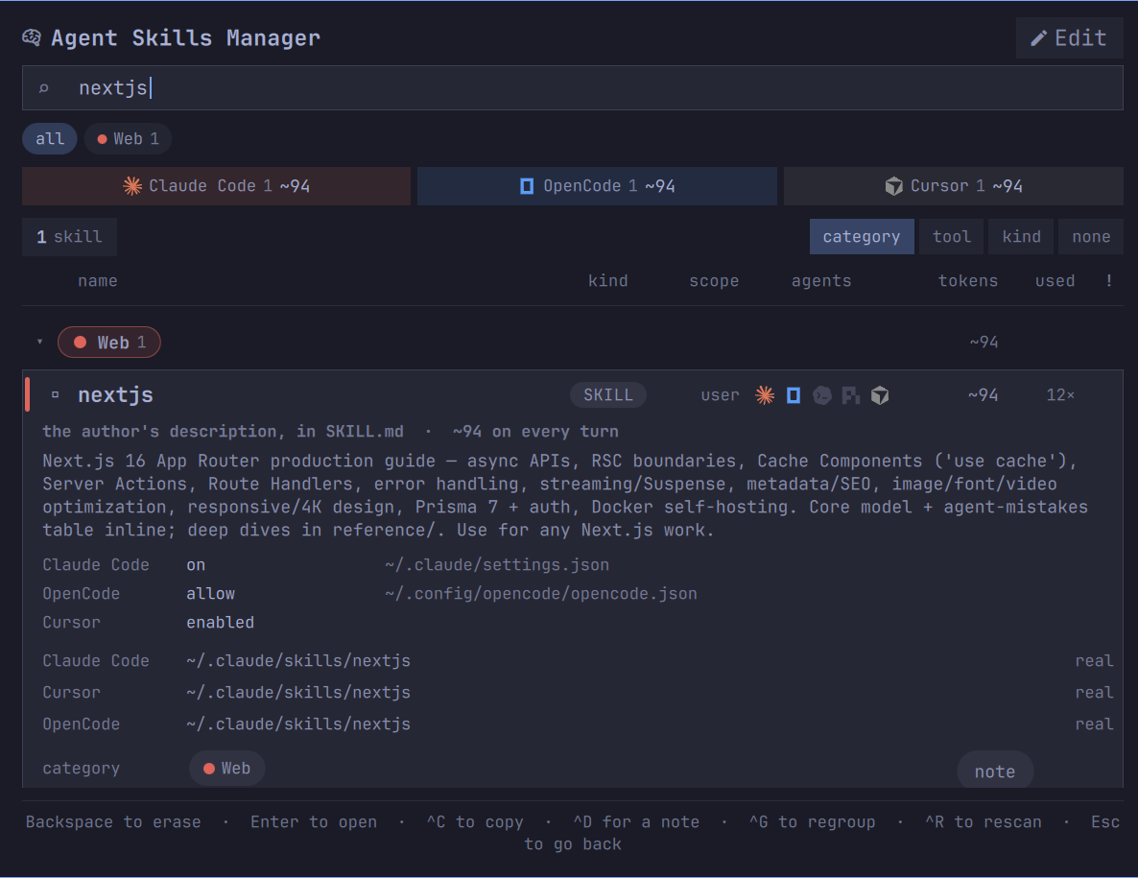
Task: Click the '!' column header
Action: 1109,281
